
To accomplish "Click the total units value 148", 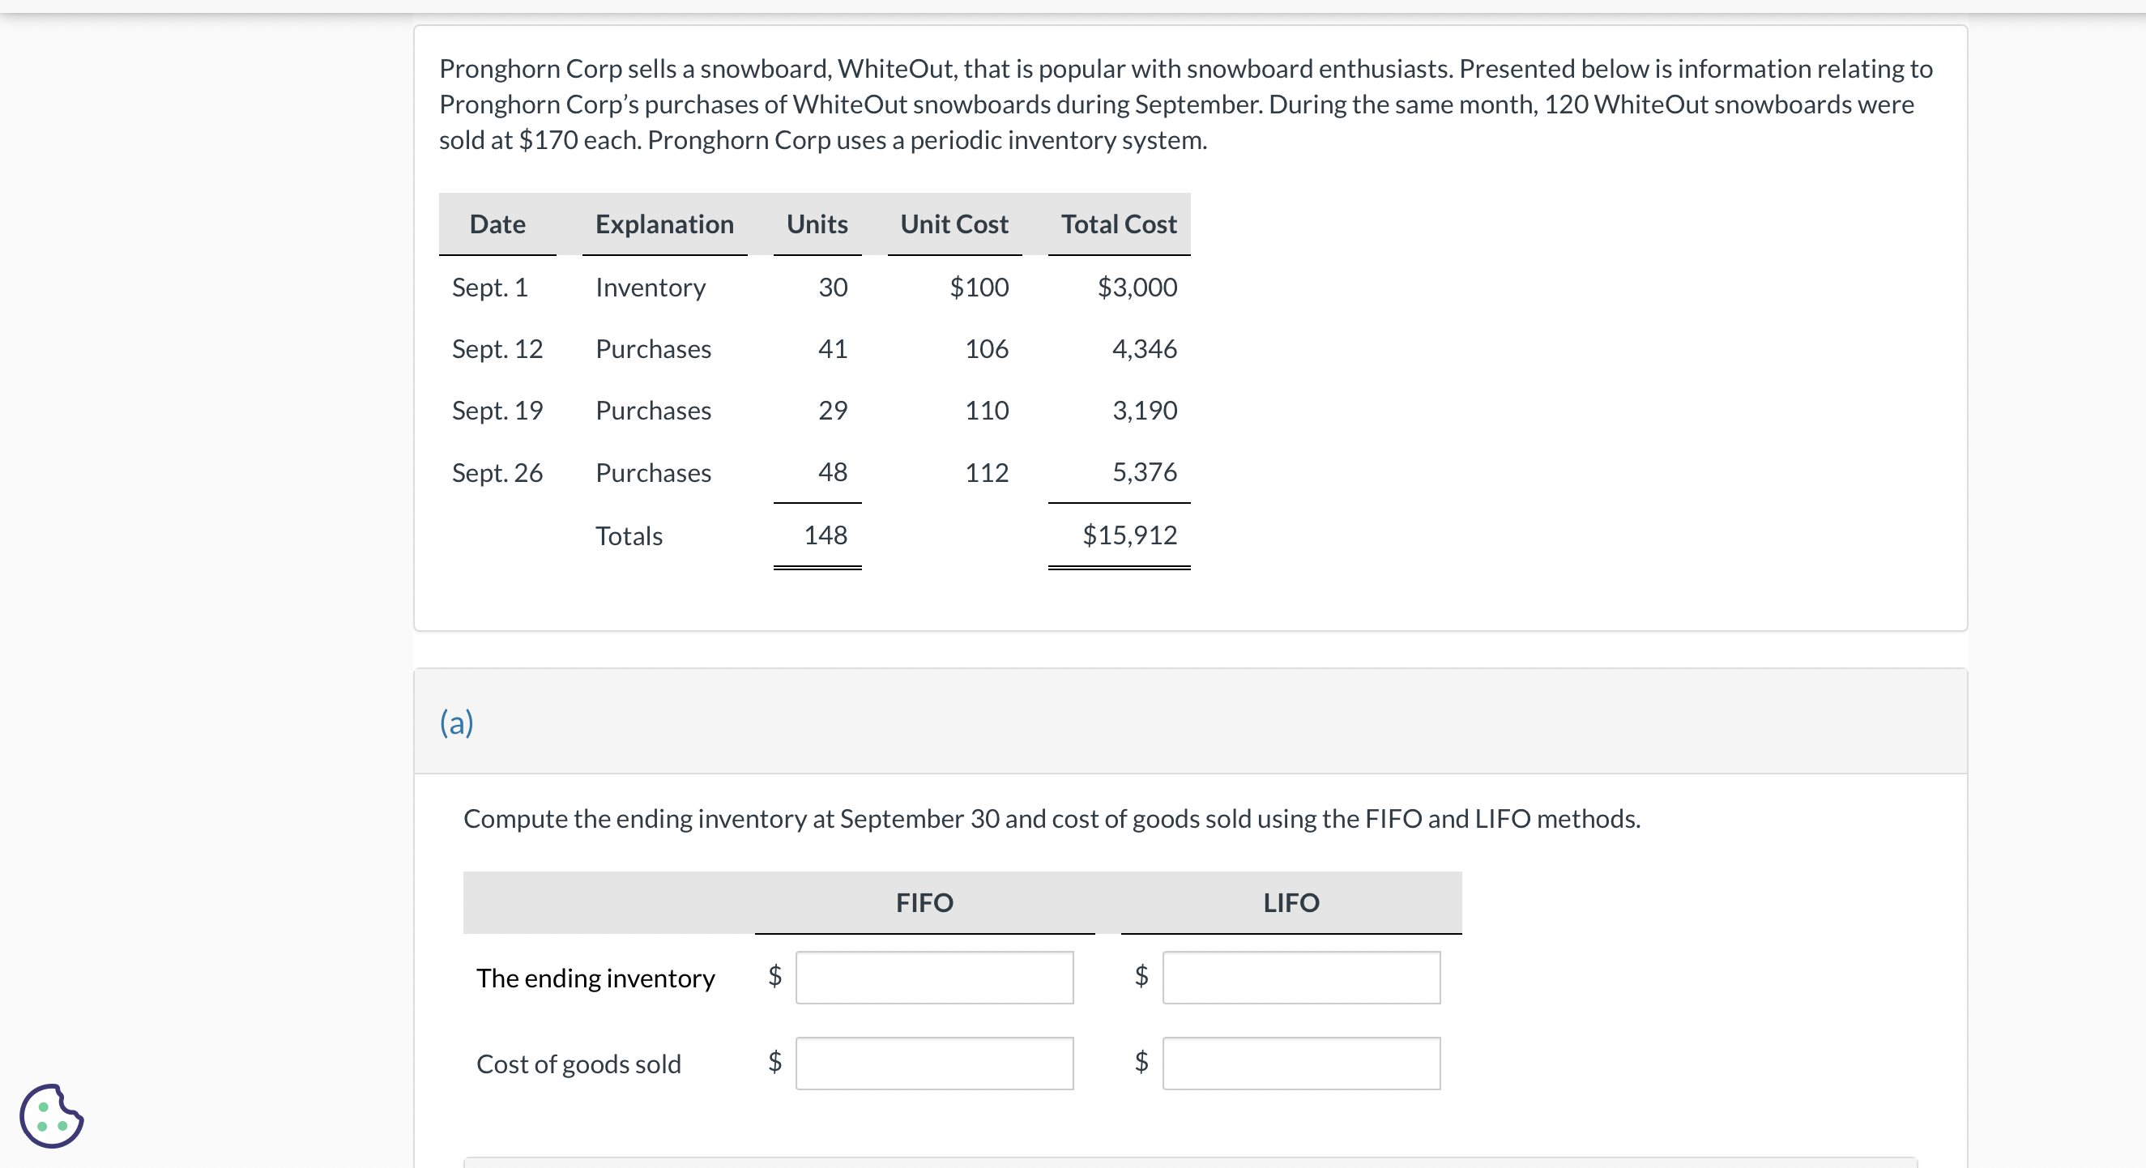I will point(826,534).
